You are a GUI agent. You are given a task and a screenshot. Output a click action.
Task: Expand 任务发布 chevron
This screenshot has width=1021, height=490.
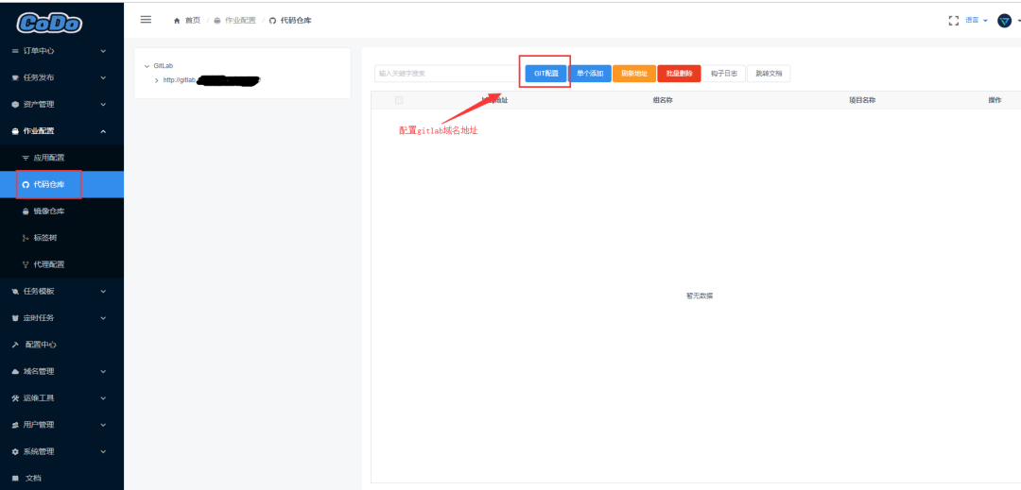pyautogui.click(x=103, y=77)
